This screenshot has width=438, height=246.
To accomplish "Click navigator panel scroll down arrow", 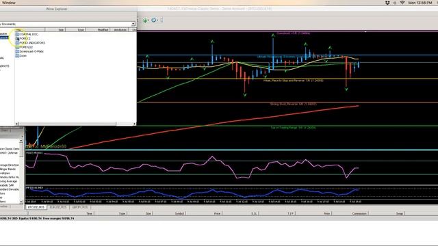I will [21, 202].
